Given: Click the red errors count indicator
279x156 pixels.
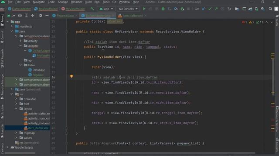Looking at the screenshot, I should click(x=245, y=22).
